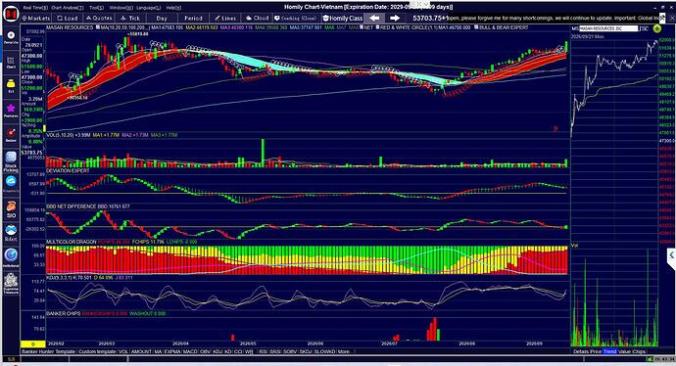676x366 pixels.
Task: Click the stock name search field
Action: (608, 28)
